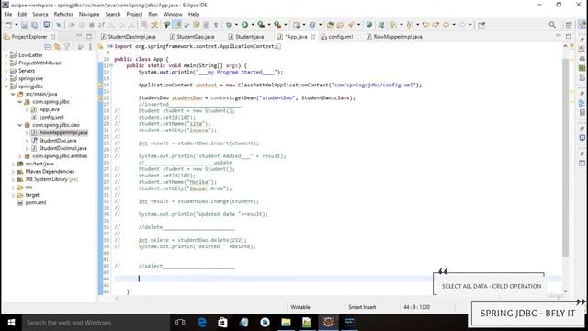The height and width of the screenshot is (331, 588).
Task: Open the Help menu
Action: [194, 14]
